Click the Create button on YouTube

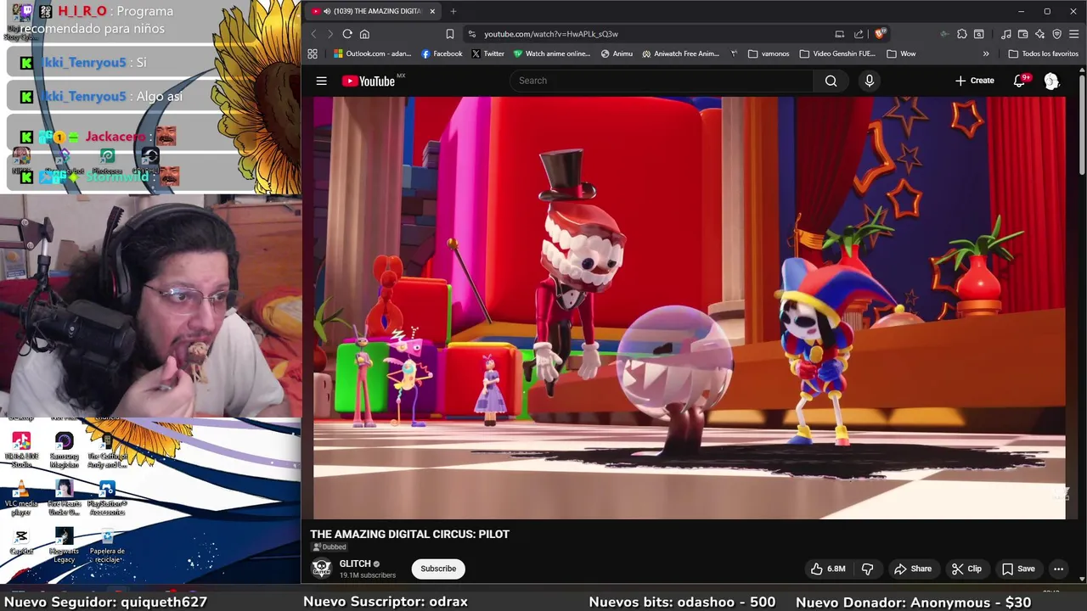tap(974, 81)
